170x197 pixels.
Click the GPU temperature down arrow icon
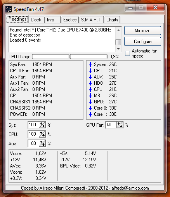(90, 102)
